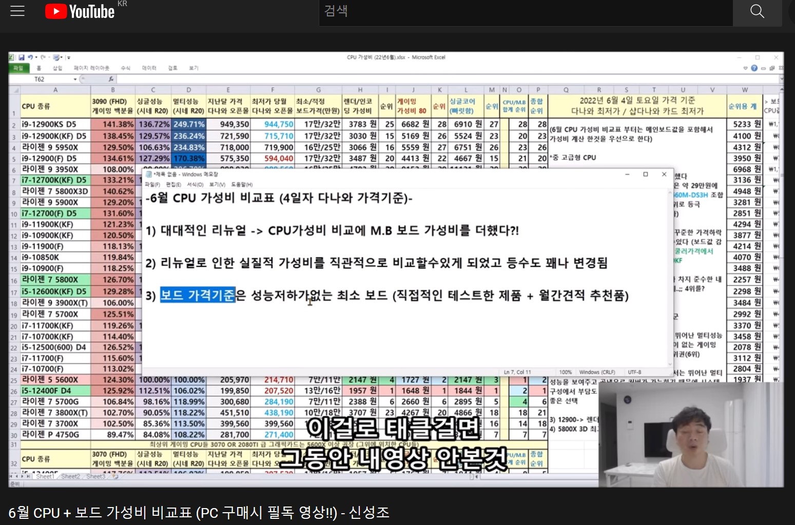Expand the Excel formula bar chevron
The image size is (795, 525).
click(782, 79)
